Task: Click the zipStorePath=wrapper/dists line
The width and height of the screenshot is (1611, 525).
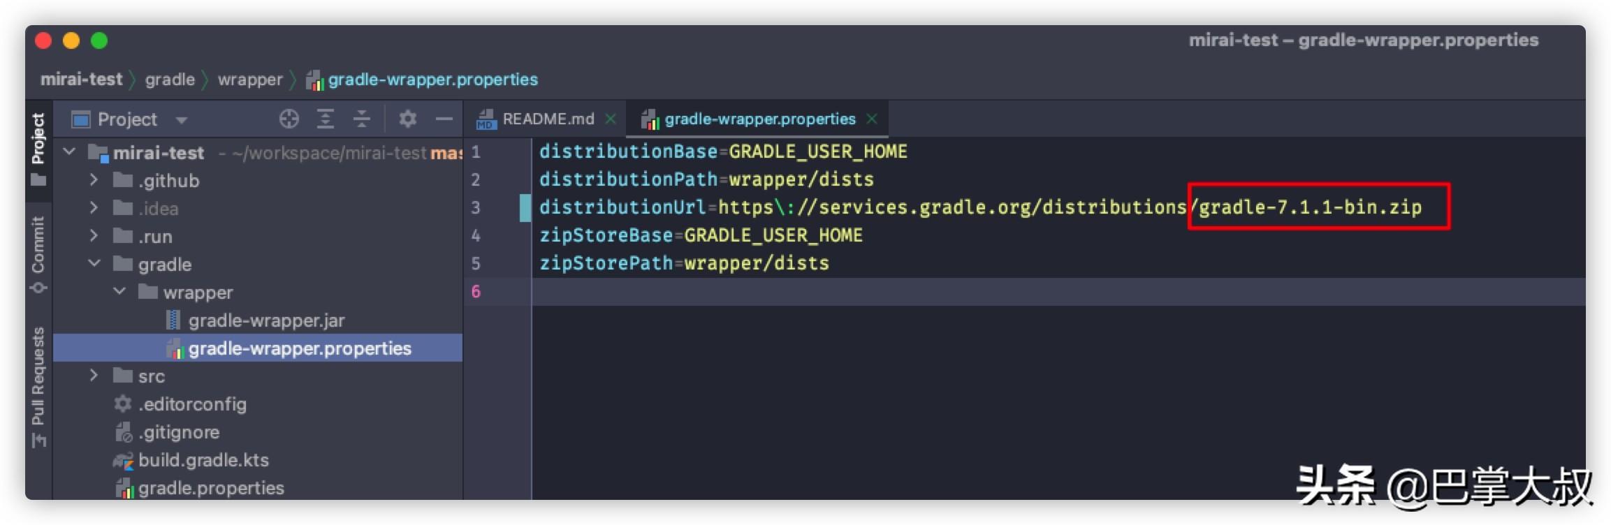Action: tap(684, 263)
